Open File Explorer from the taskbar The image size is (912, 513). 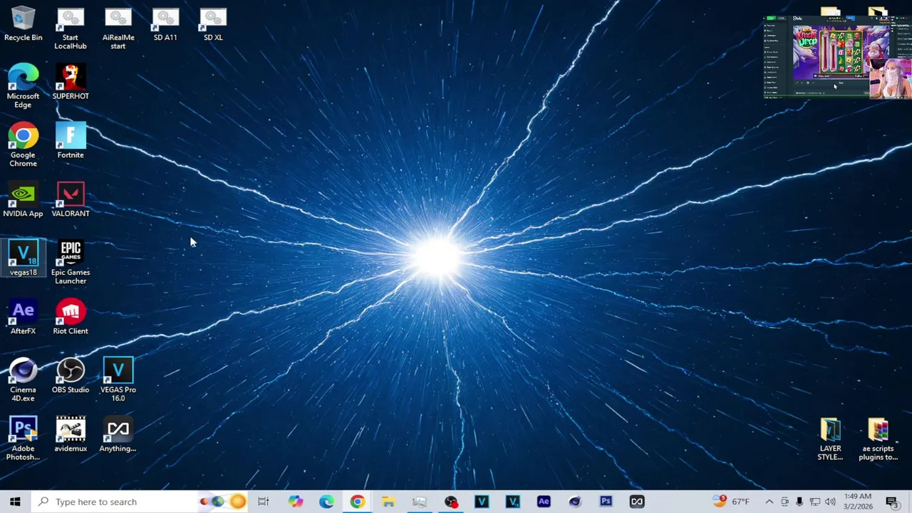(x=388, y=502)
